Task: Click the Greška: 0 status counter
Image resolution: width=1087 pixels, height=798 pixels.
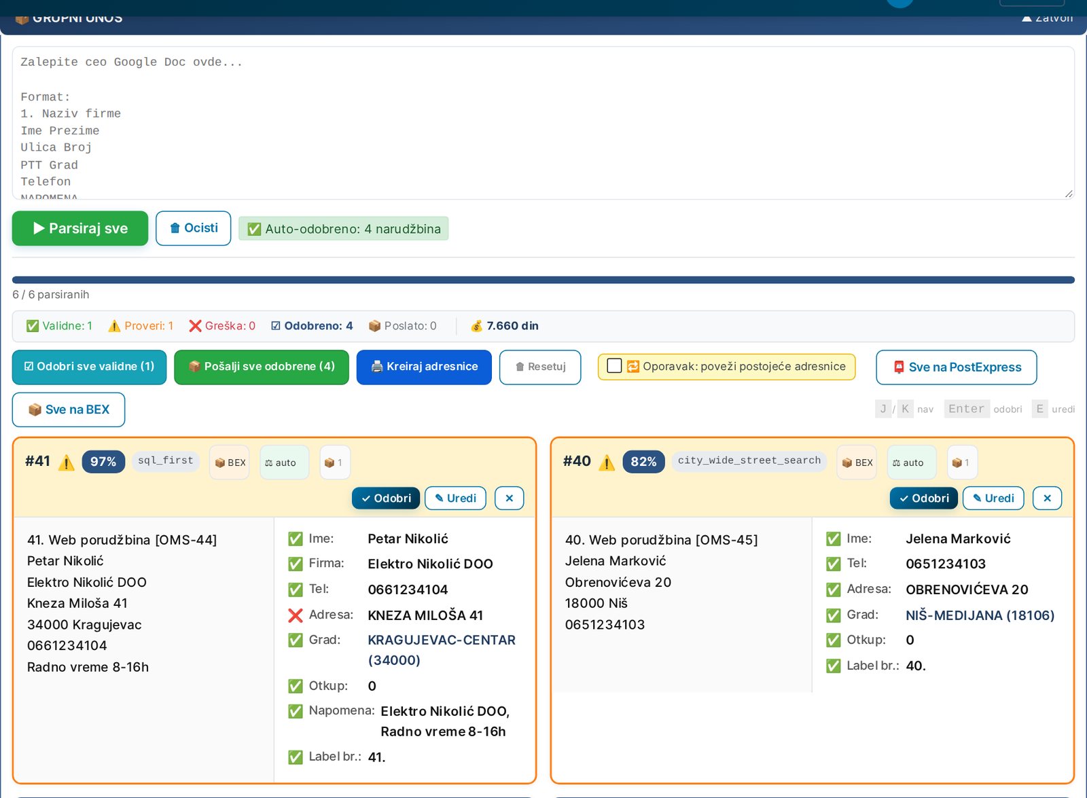Action: click(222, 326)
